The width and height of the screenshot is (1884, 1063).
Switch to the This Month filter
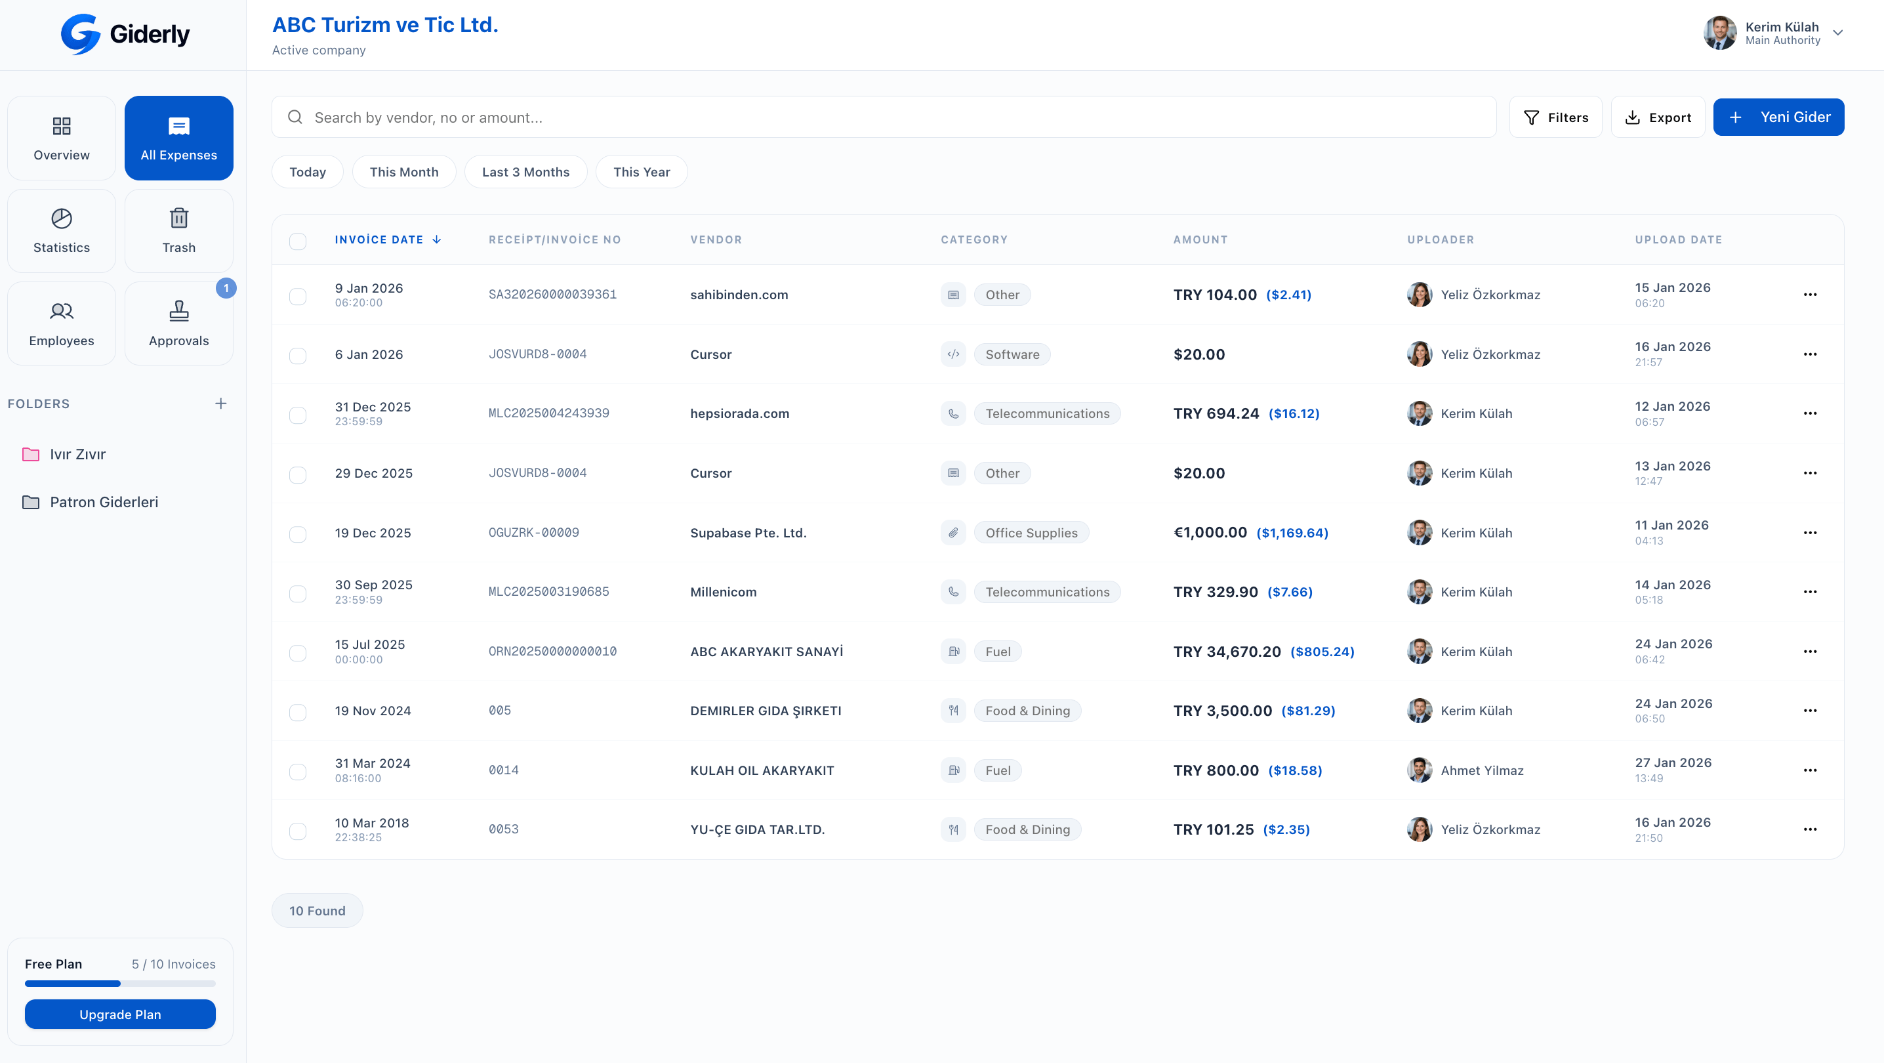click(x=403, y=171)
